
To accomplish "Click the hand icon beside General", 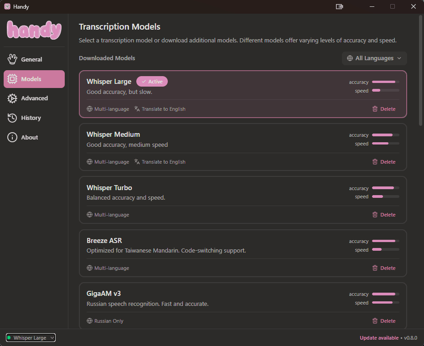I will [x=12, y=59].
